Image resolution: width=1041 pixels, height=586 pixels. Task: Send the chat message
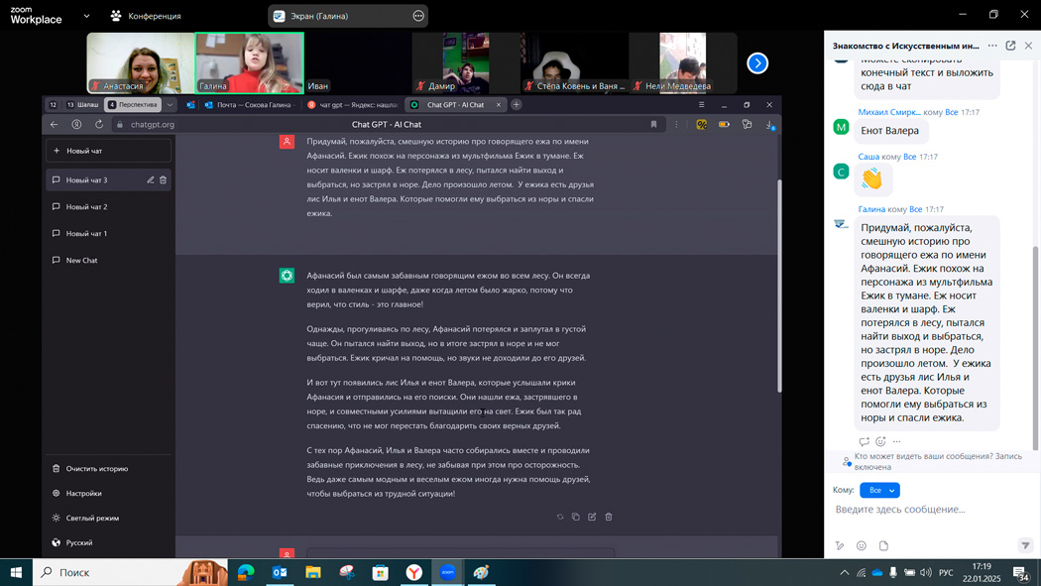click(1025, 545)
